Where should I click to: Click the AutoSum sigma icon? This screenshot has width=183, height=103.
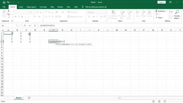(156, 11)
